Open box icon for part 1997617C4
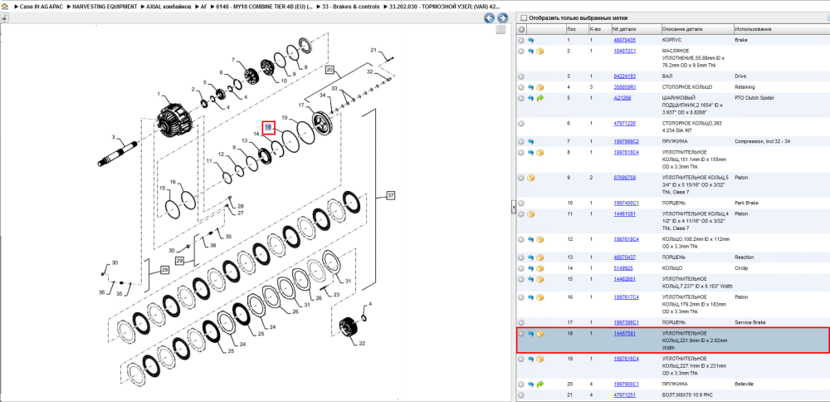The image size is (830, 402). tap(540, 297)
